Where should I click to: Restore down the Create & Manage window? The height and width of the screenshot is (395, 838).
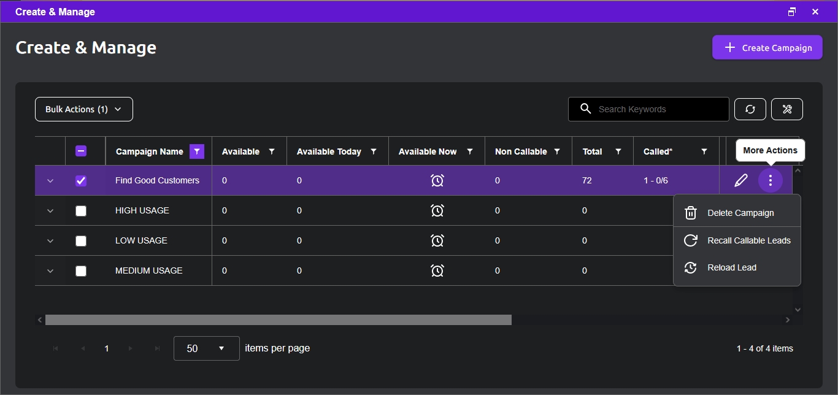click(x=792, y=12)
